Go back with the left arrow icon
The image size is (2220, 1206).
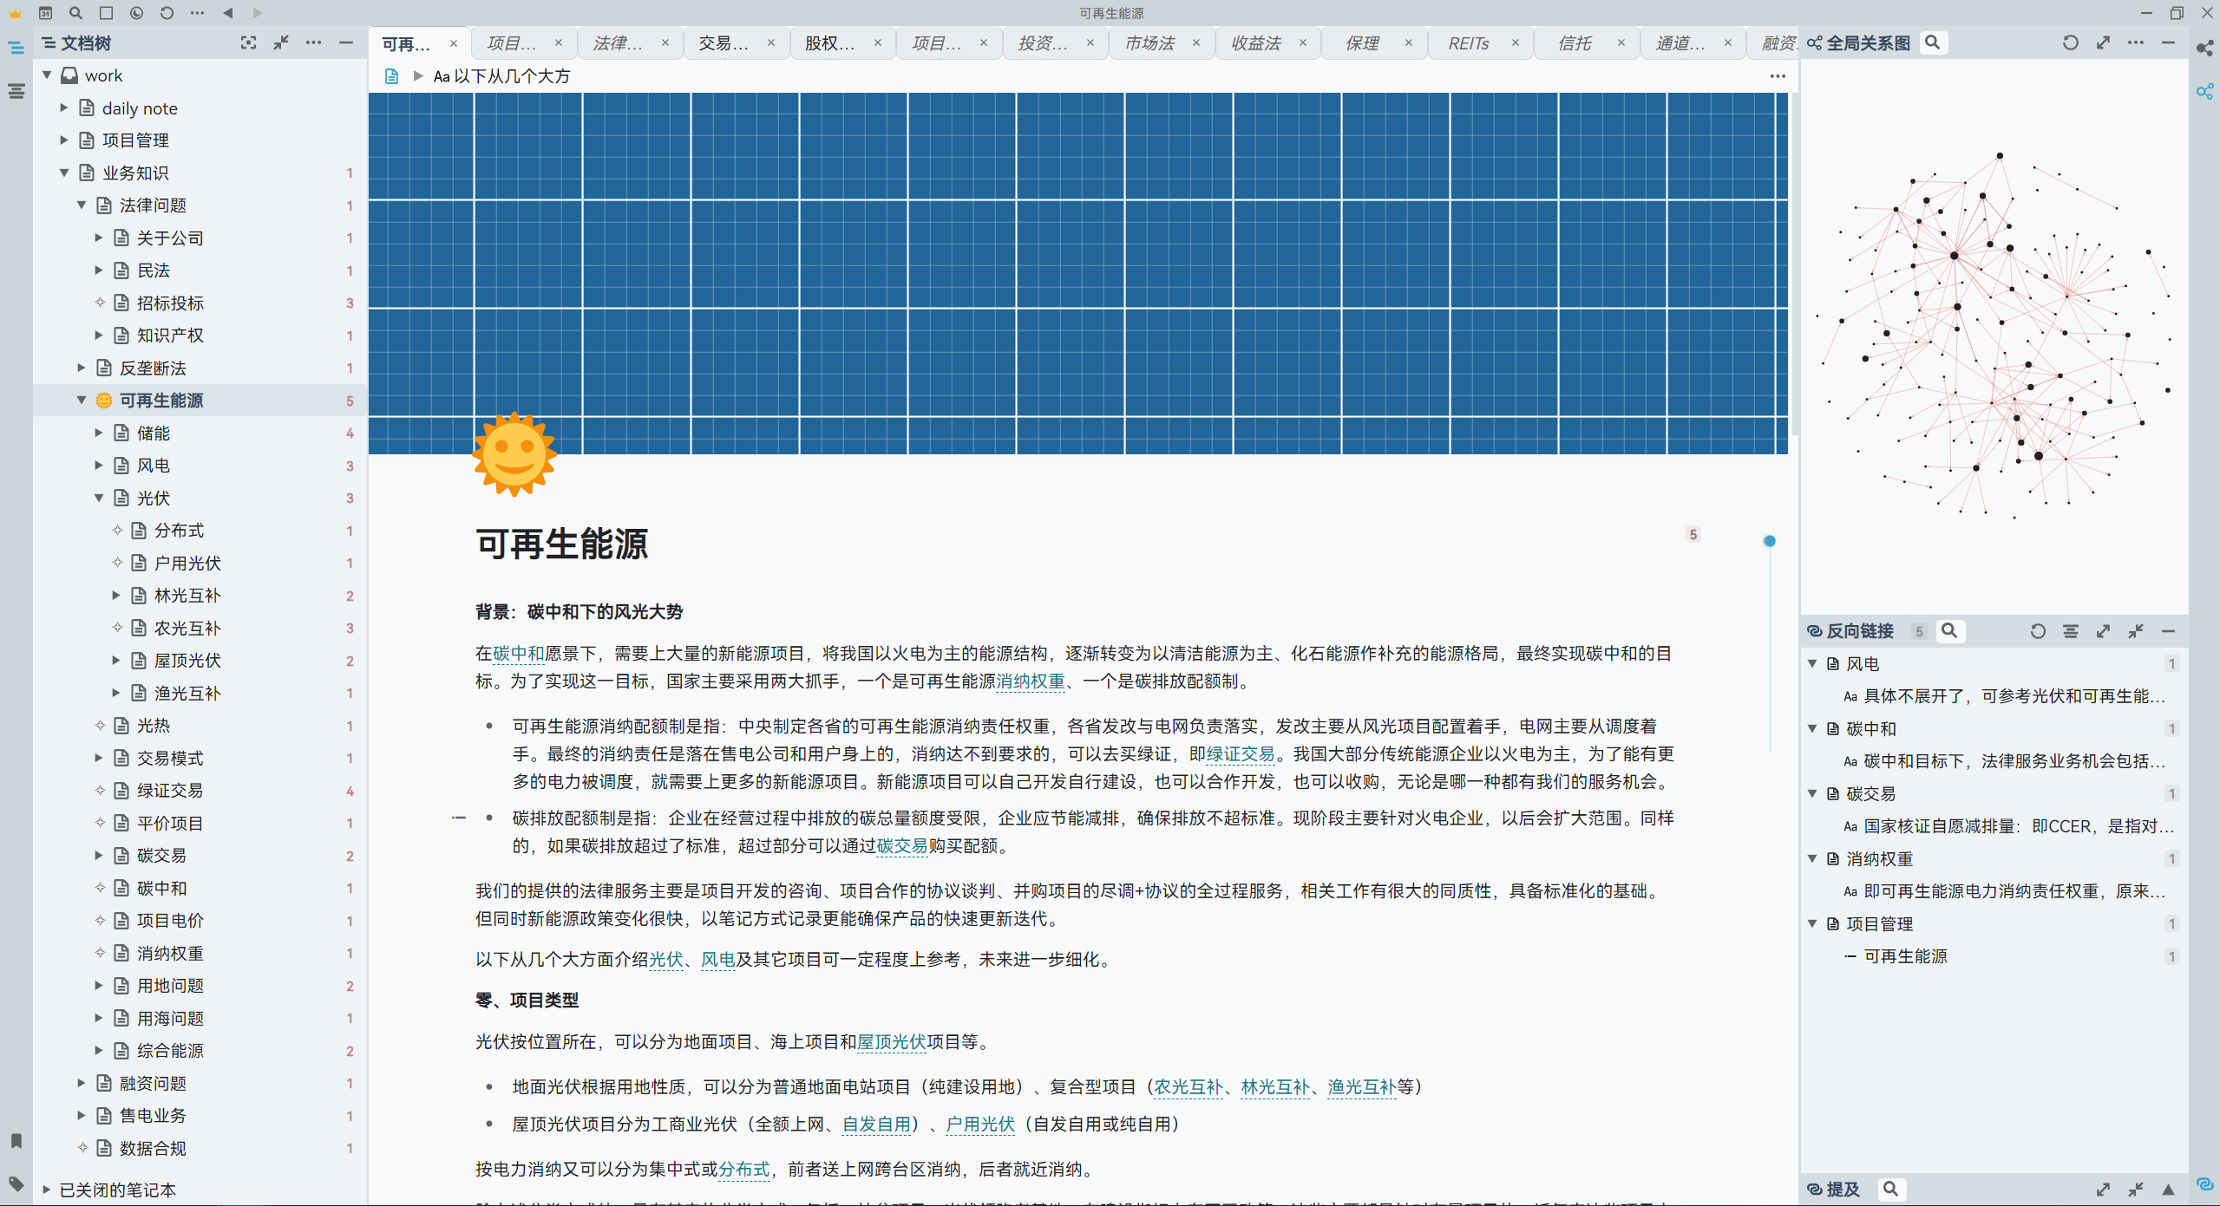click(227, 13)
